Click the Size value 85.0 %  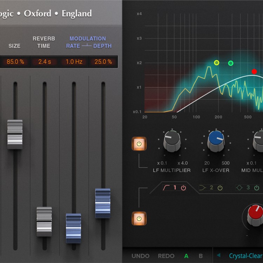coord(15,62)
